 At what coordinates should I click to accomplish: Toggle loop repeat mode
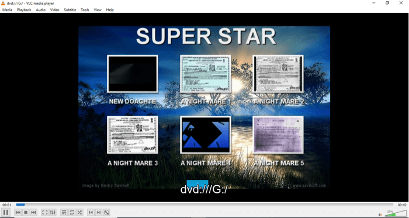(x=72, y=213)
